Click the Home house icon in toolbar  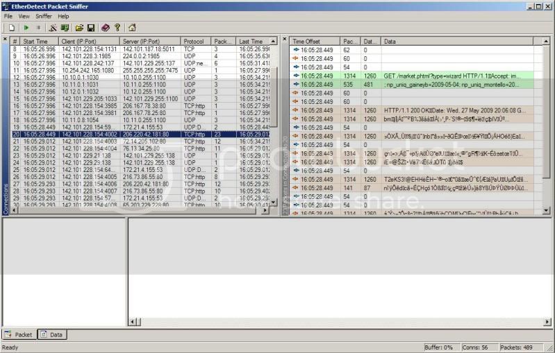click(x=131, y=28)
